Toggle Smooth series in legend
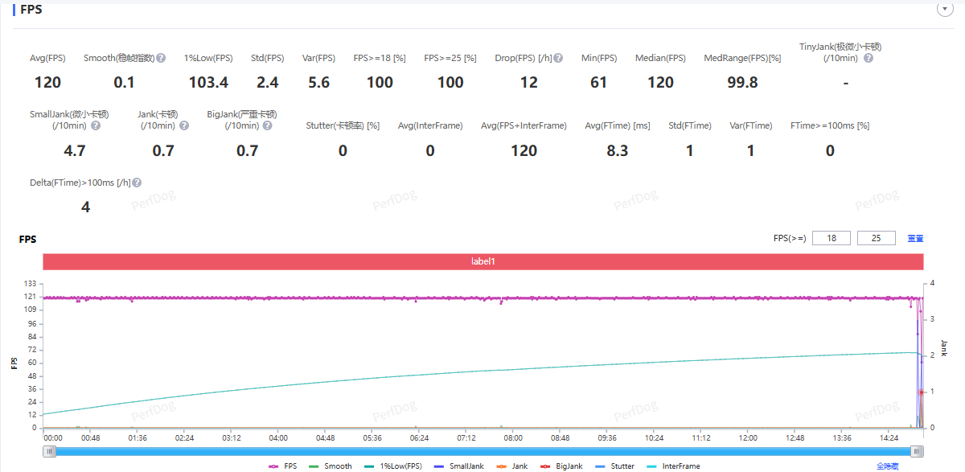The height and width of the screenshot is (472, 965). pos(331,466)
